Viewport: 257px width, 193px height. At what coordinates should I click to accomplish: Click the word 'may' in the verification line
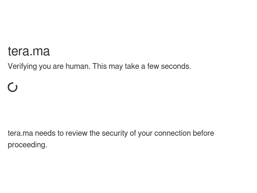point(116,67)
